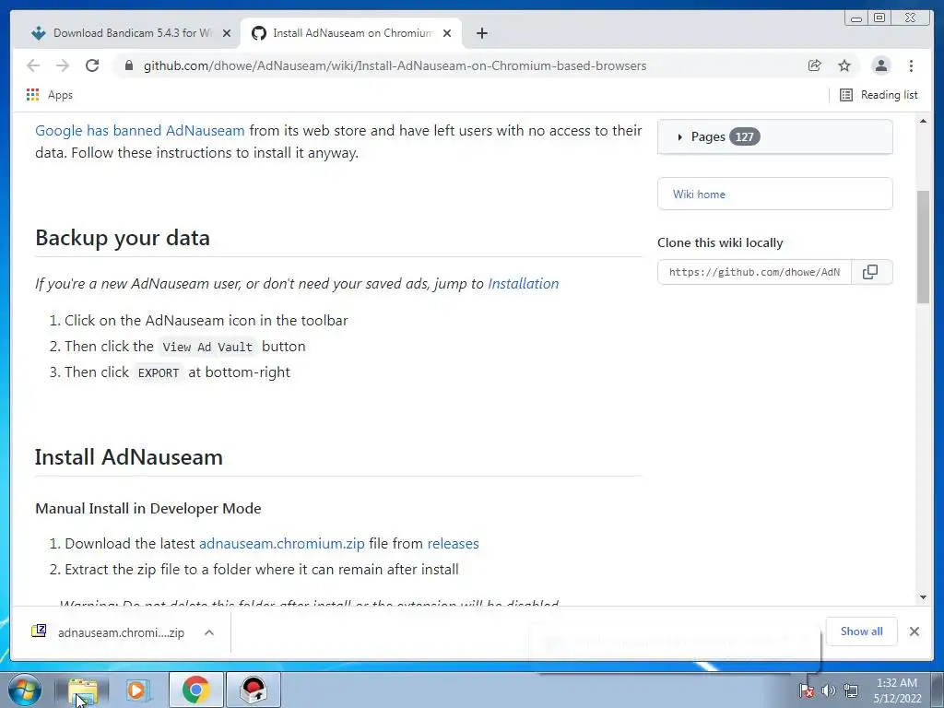944x708 pixels.
Task: Close the downloads bar
Action: click(914, 631)
